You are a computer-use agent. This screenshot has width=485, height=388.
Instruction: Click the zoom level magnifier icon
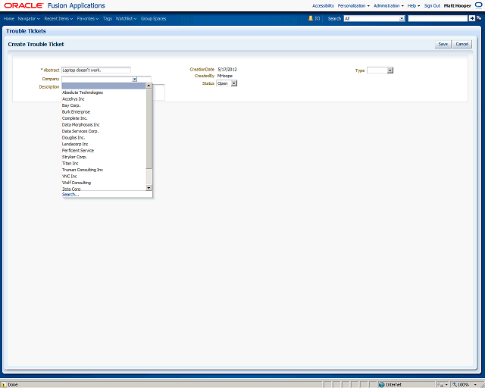pos(455,385)
